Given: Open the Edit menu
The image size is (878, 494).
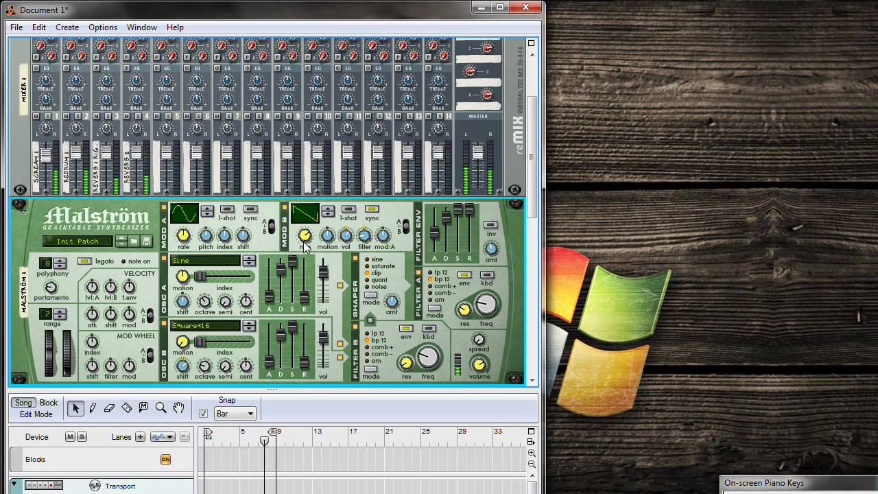Looking at the screenshot, I should [39, 27].
